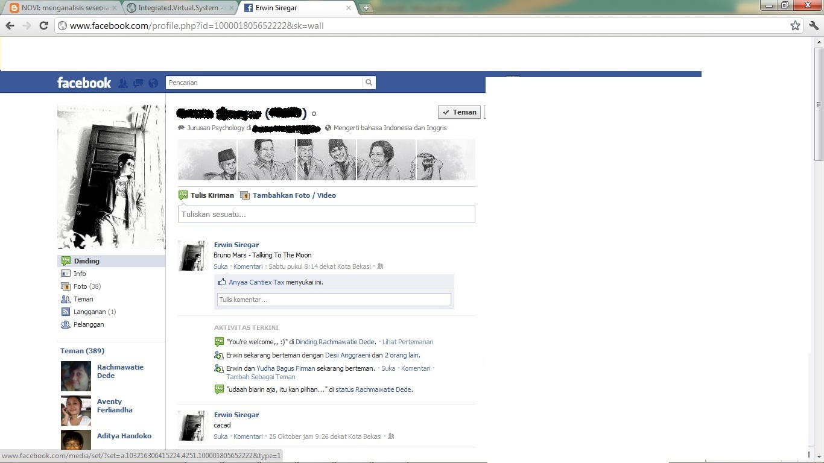Click the search magnifier button

pyautogui.click(x=369, y=83)
